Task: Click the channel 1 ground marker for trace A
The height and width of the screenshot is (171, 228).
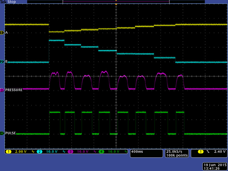Action: 2,33
